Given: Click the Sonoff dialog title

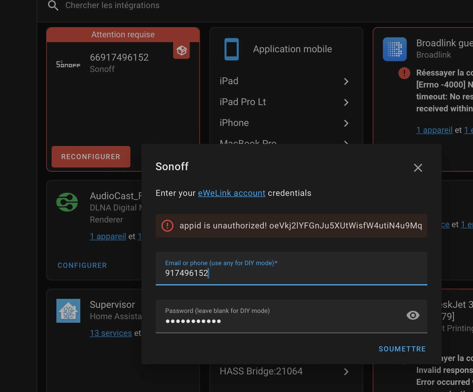Looking at the screenshot, I should pos(172,167).
